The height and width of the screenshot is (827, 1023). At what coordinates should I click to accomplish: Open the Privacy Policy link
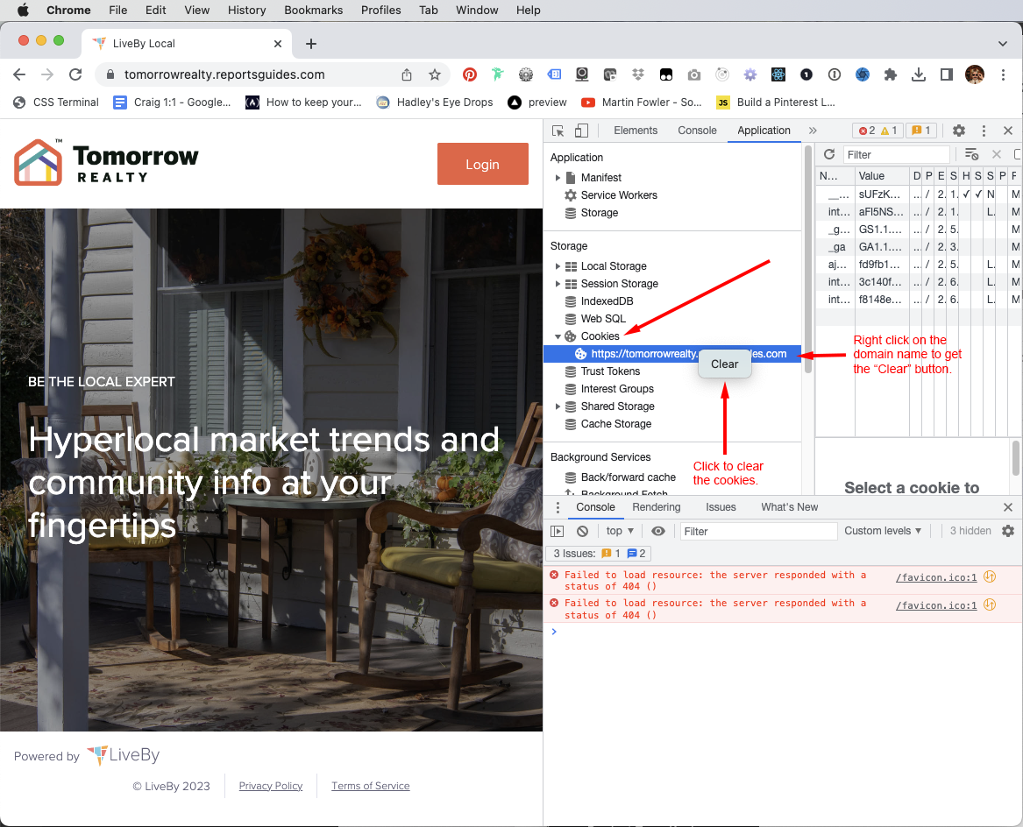[x=271, y=786]
